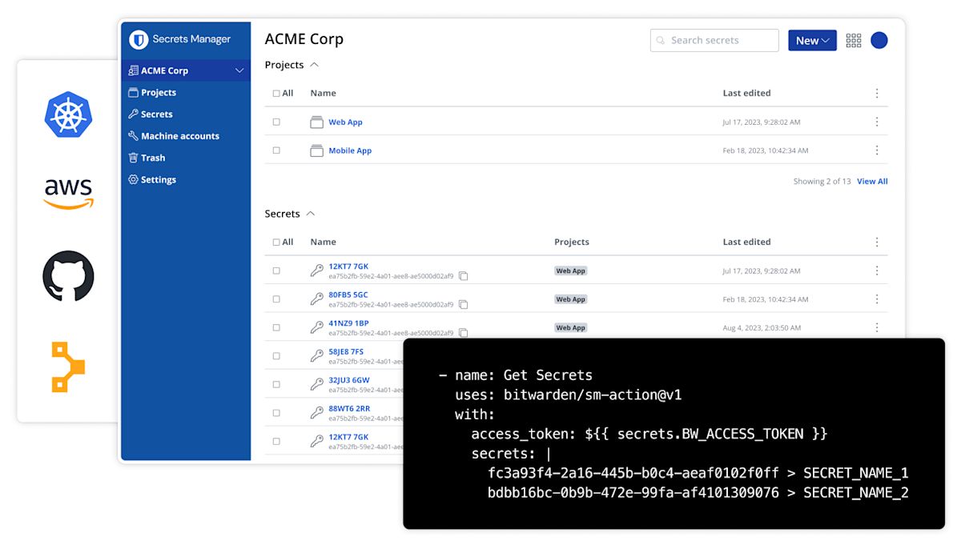Collapse the Projects section chevron

314,65
